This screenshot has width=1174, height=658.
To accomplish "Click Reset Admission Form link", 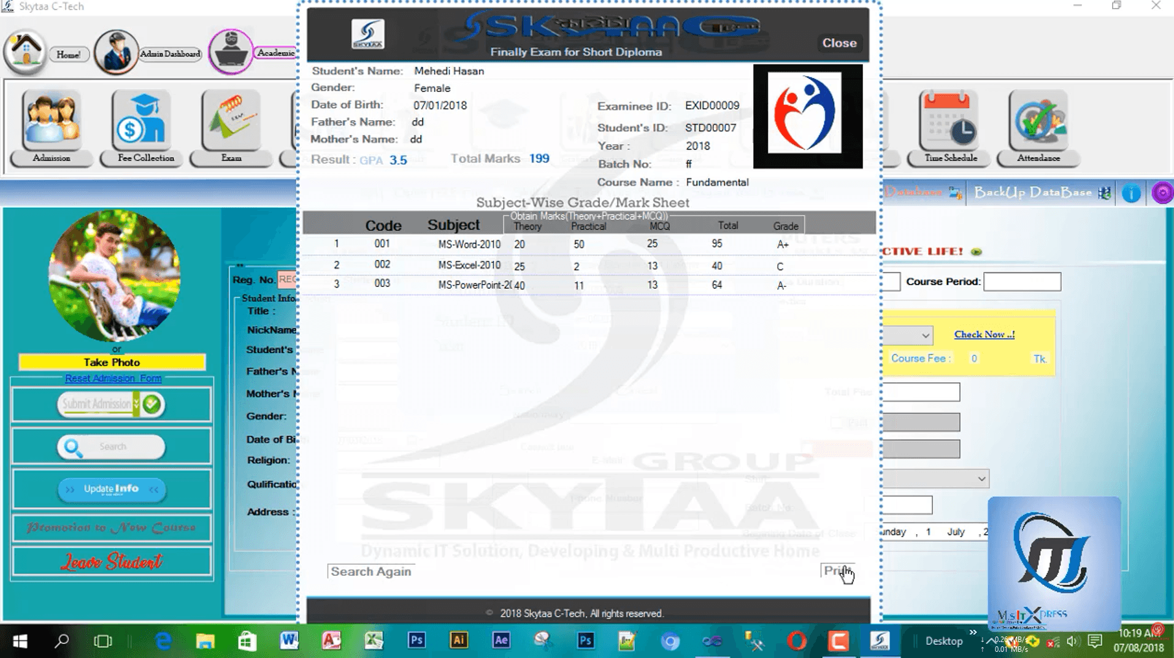I will click(113, 378).
